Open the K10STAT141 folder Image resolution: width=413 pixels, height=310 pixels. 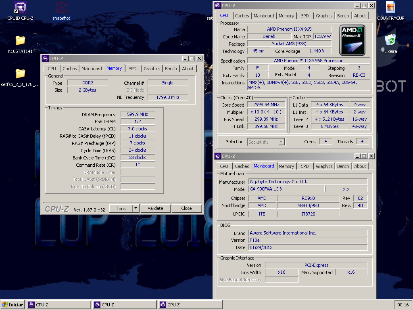(20, 40)
